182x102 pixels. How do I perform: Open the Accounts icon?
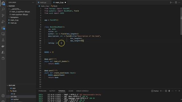click(3, 96)
